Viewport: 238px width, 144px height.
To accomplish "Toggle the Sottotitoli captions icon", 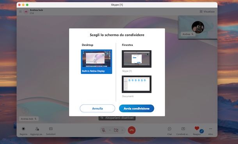I will click(51, 129).
